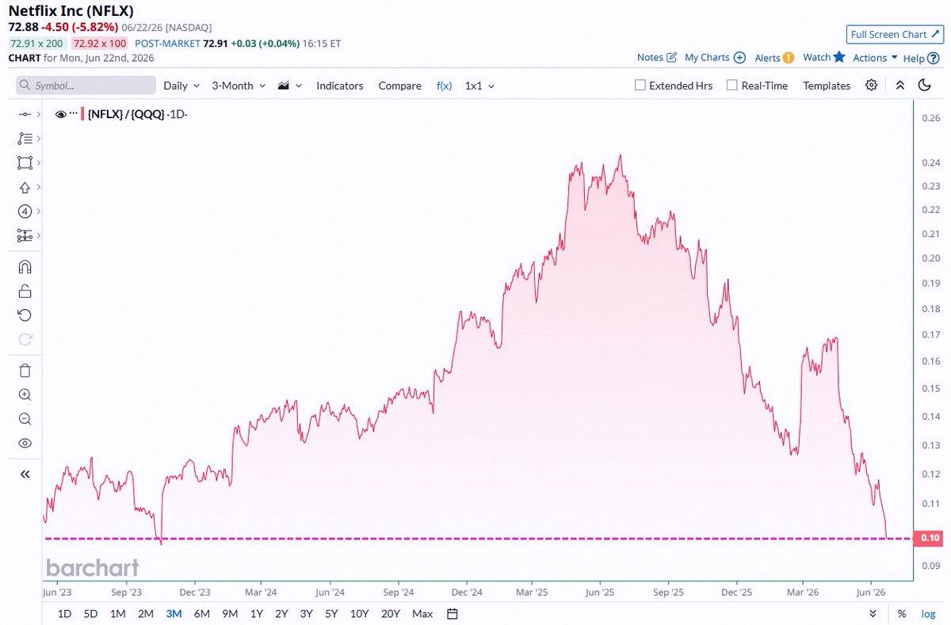
Task: Zoom in on the chart
Action: click(25, 394)
